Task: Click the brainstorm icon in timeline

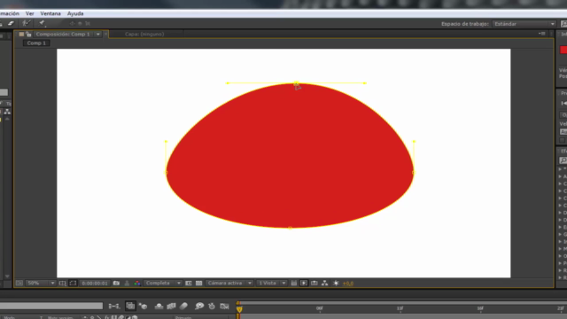Action: (x=199, y=307)
